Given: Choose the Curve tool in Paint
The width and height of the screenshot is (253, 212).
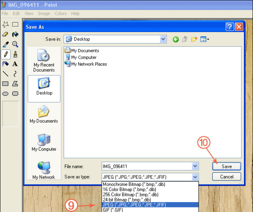Looking at the screenshot, I should pos(15,74).
